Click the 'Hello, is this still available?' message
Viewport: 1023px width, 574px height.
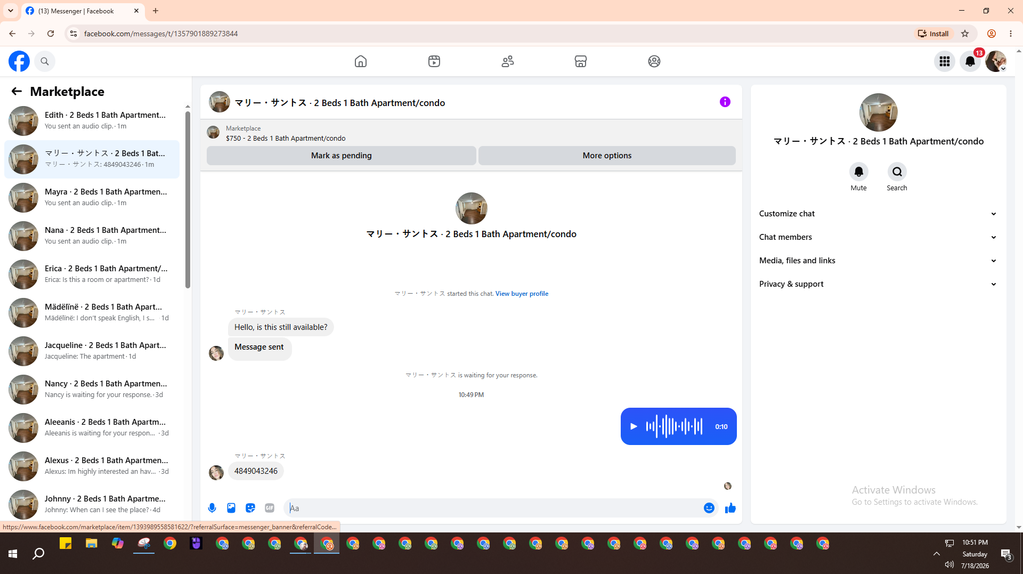(281, 327)
